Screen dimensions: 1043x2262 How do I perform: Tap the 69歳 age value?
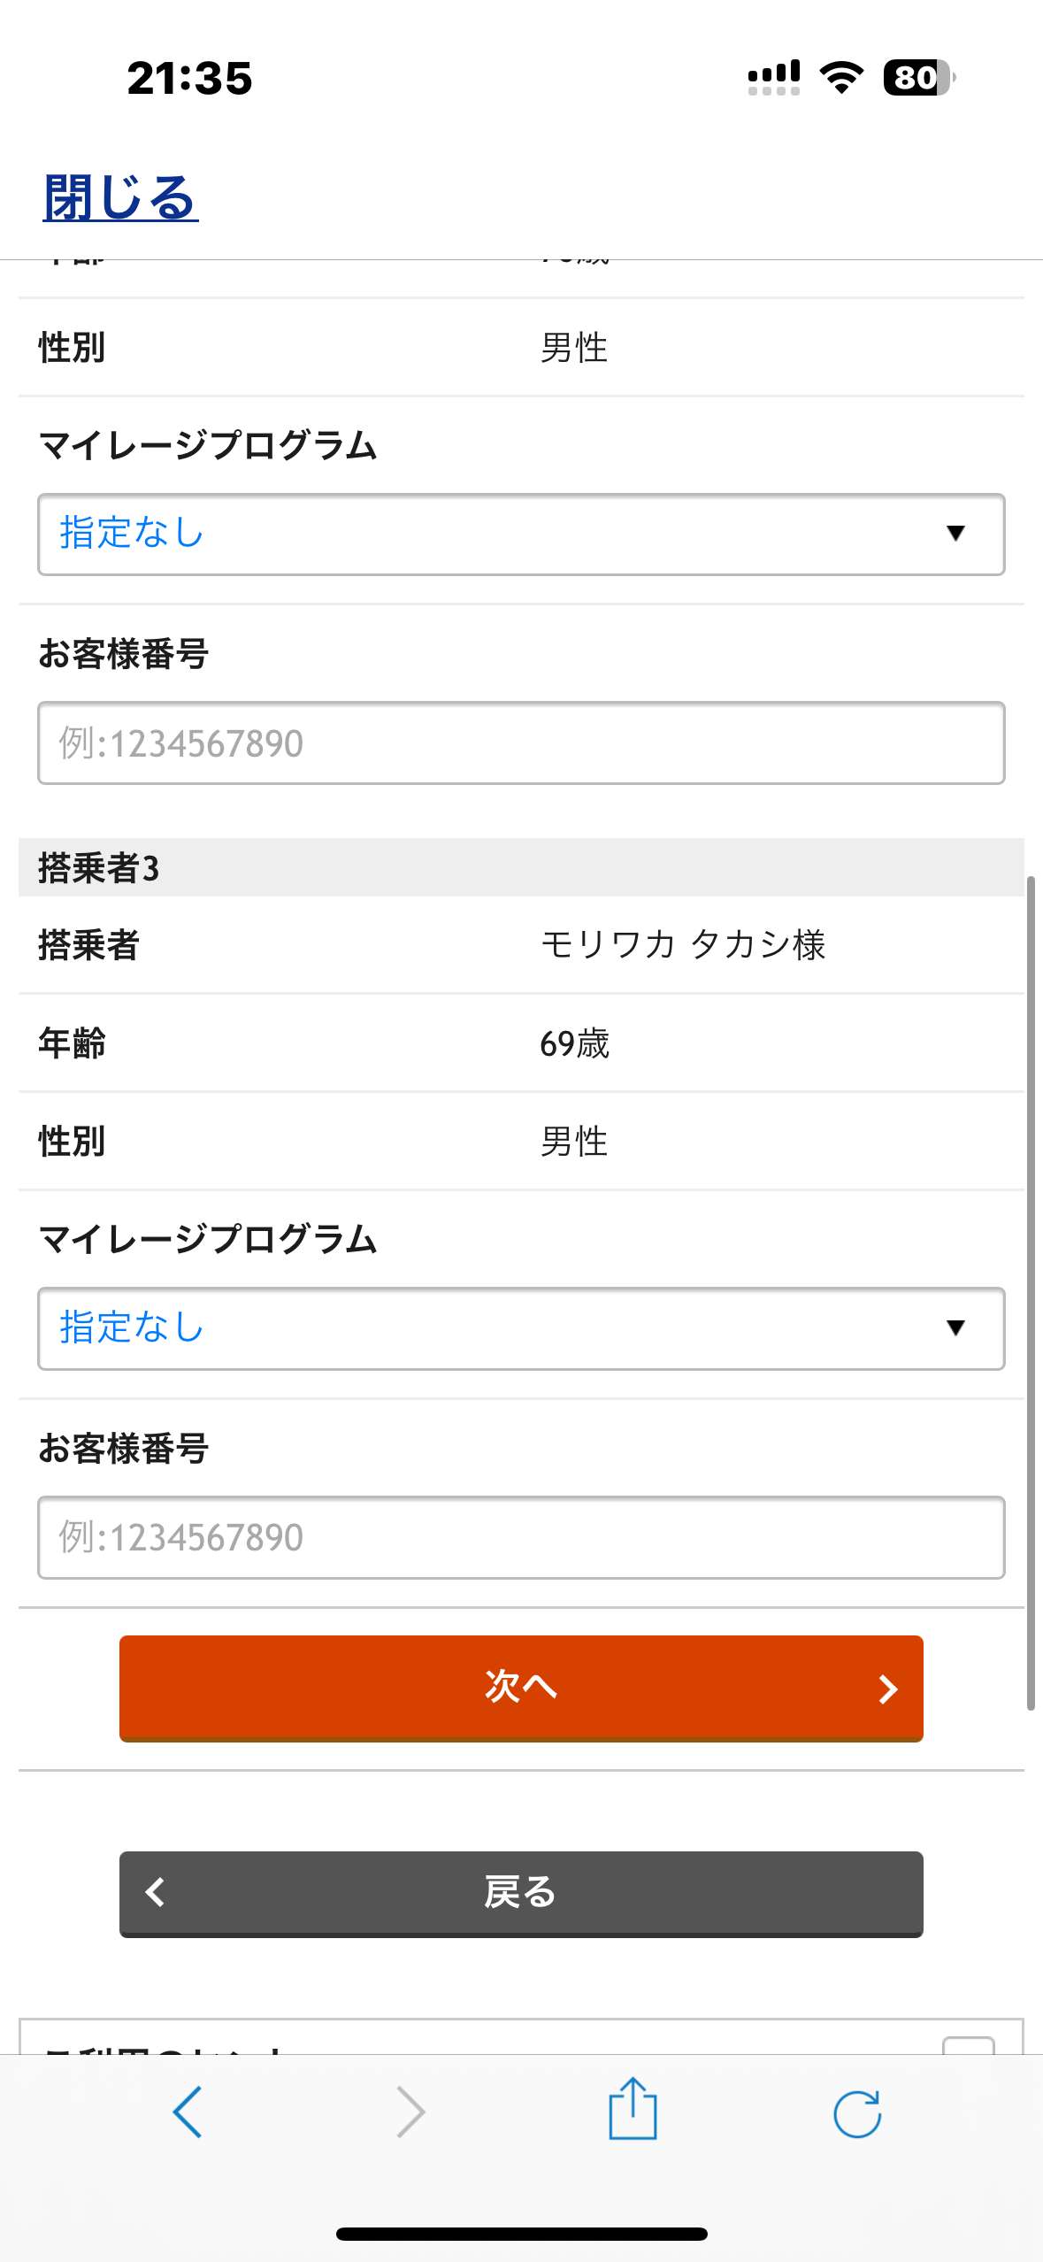click(x=574, y=1043)
